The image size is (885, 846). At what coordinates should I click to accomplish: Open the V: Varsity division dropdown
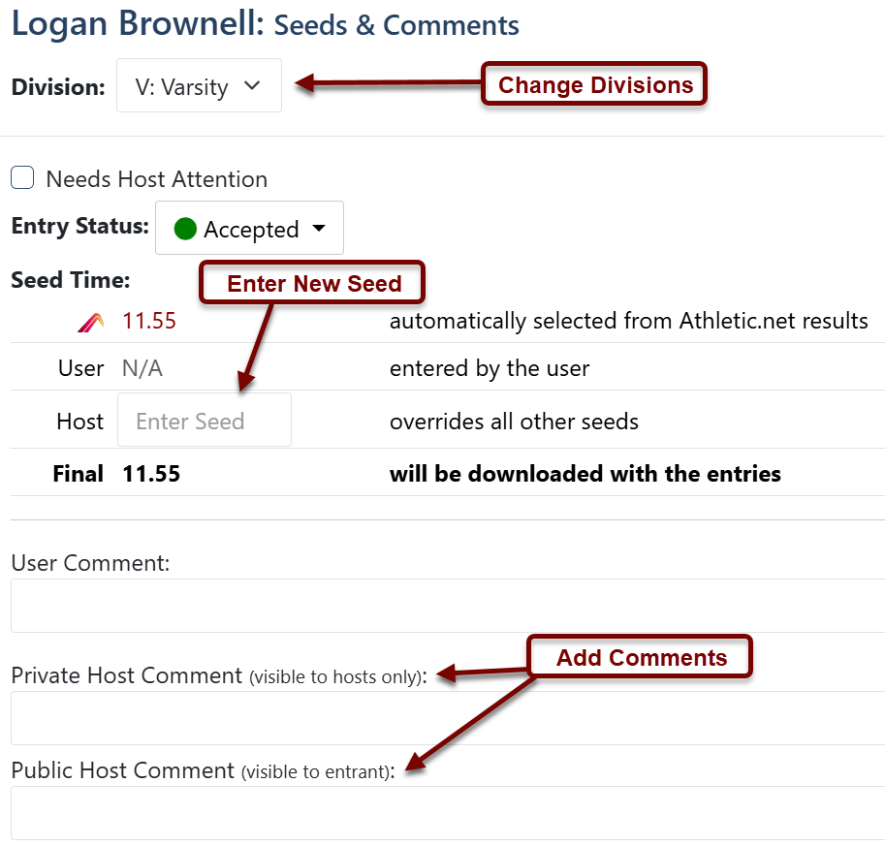click(199, 85)
